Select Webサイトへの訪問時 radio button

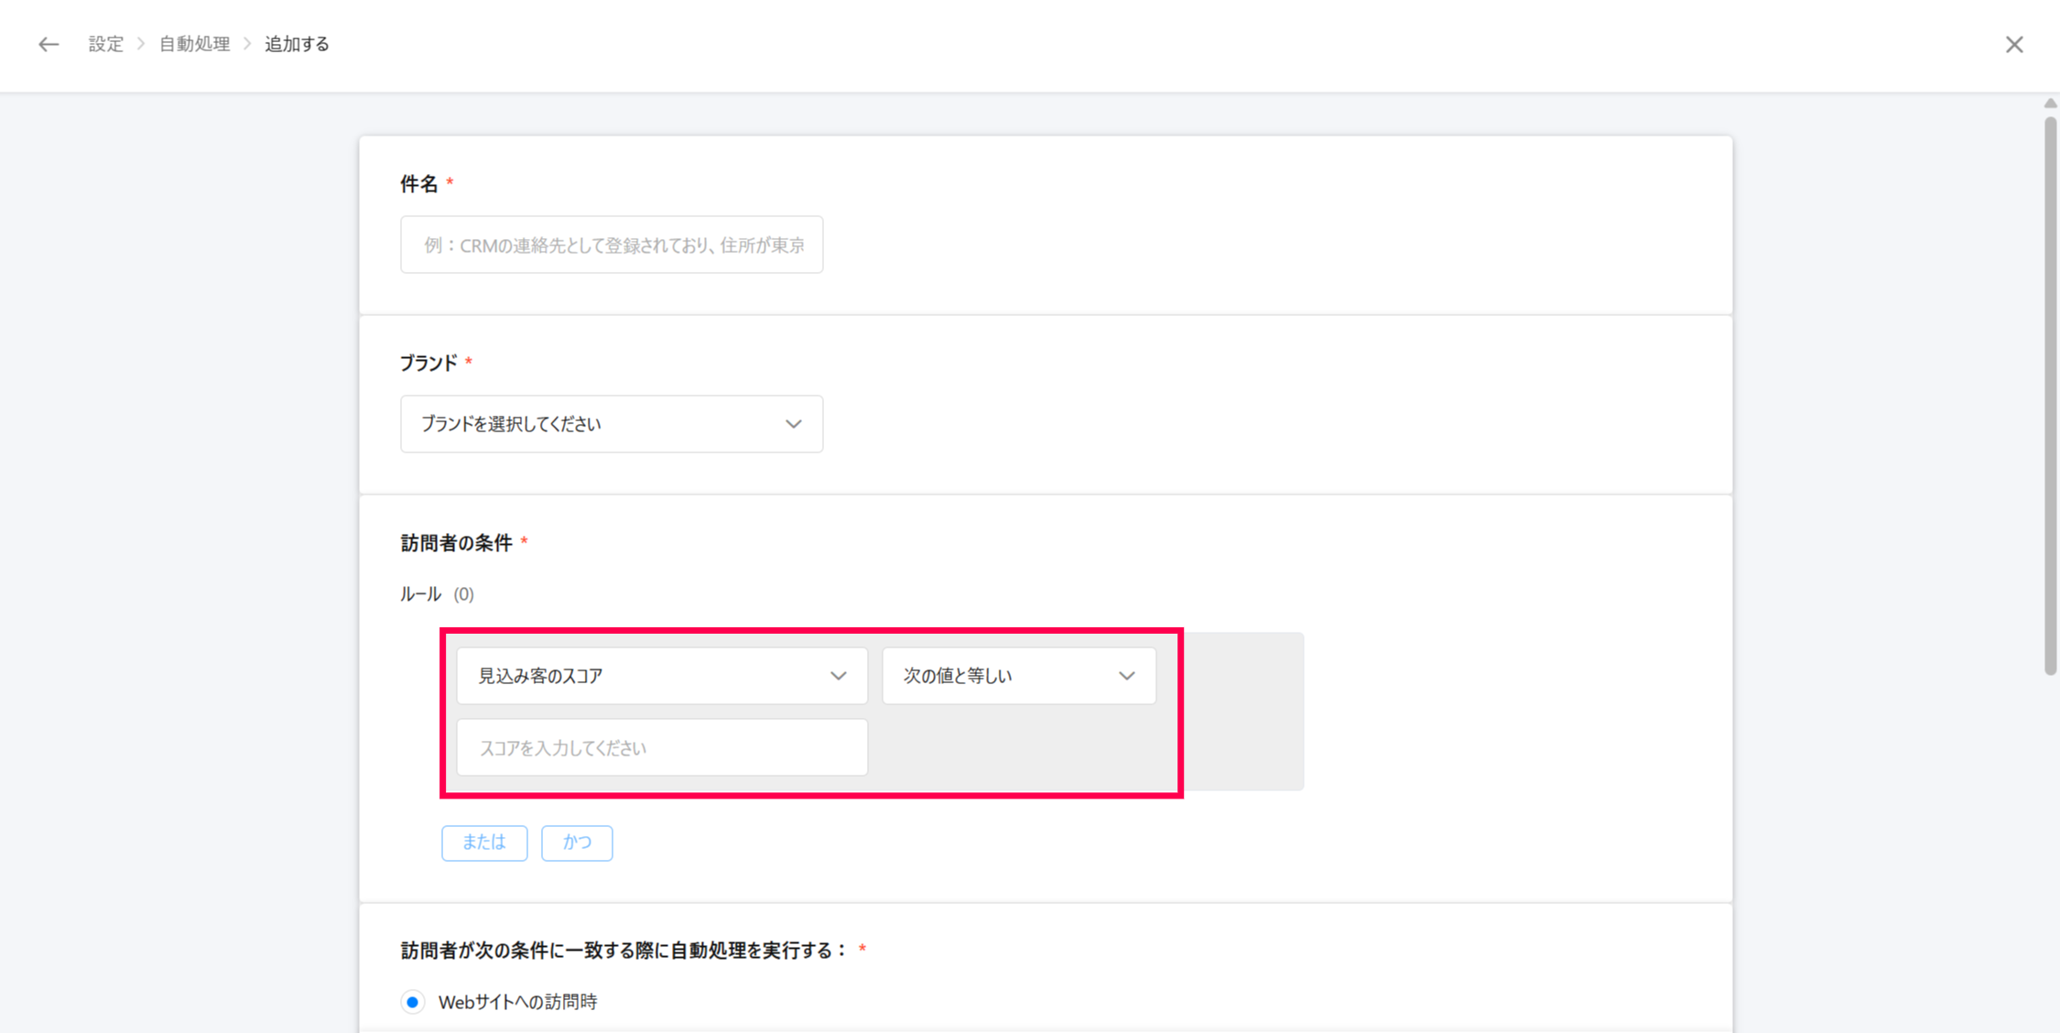(x=413, y=1002)
